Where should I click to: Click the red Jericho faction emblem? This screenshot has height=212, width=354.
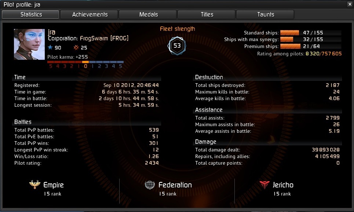[x=264, y=185]
